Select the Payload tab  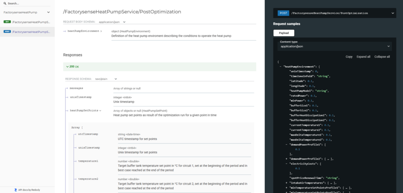(x=284, y=33)
